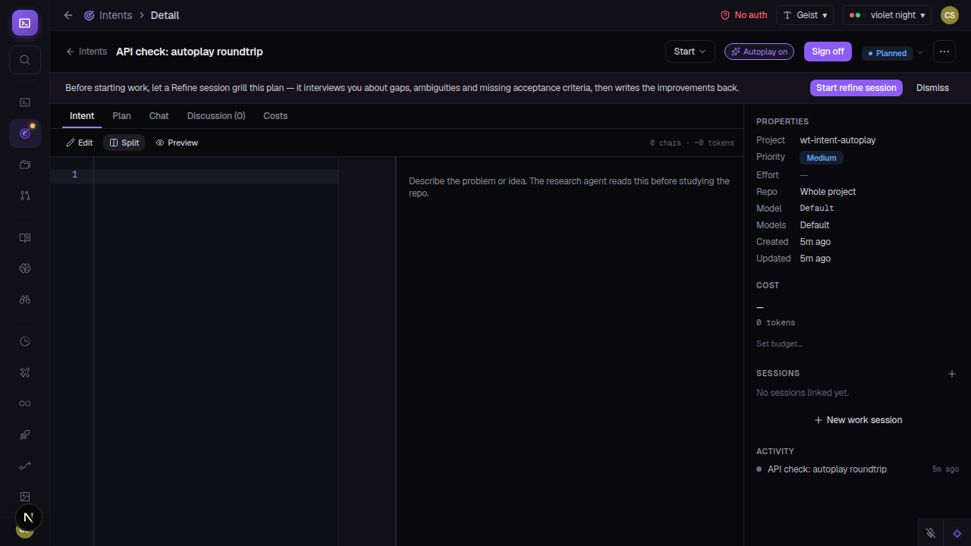Screen dimensions: 971x546
Task: Change the Medium priority value
Action: tap(822, 158)
